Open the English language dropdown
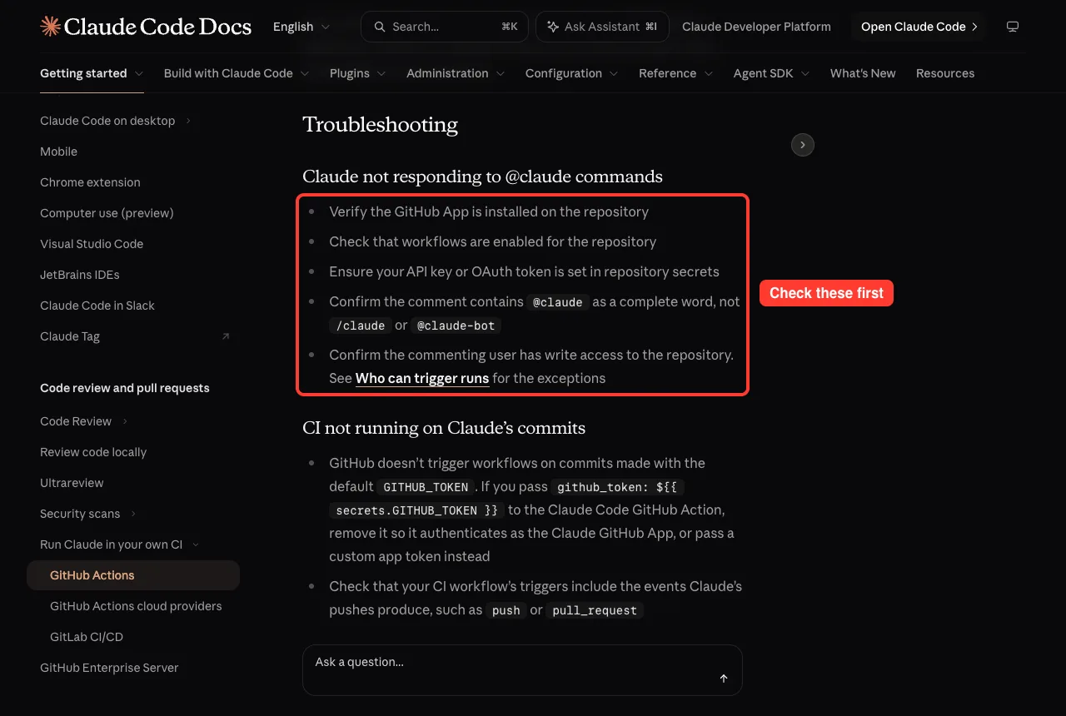Image resolution: width=1066 pixels, height=716 pixels. (x=301, y=27)
